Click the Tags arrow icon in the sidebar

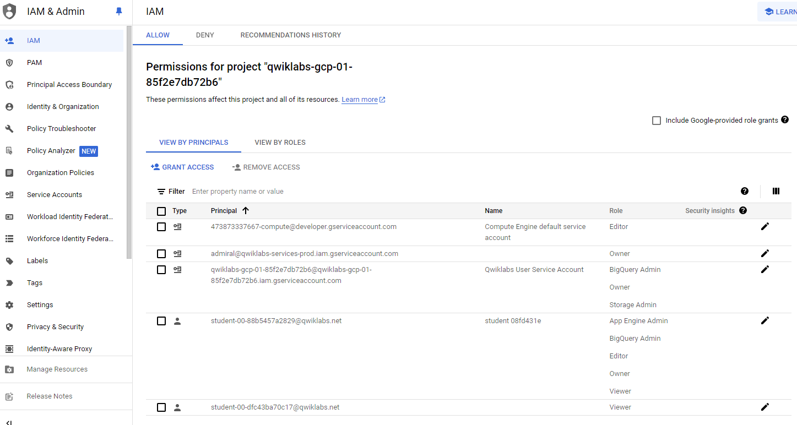click(9, 283)
